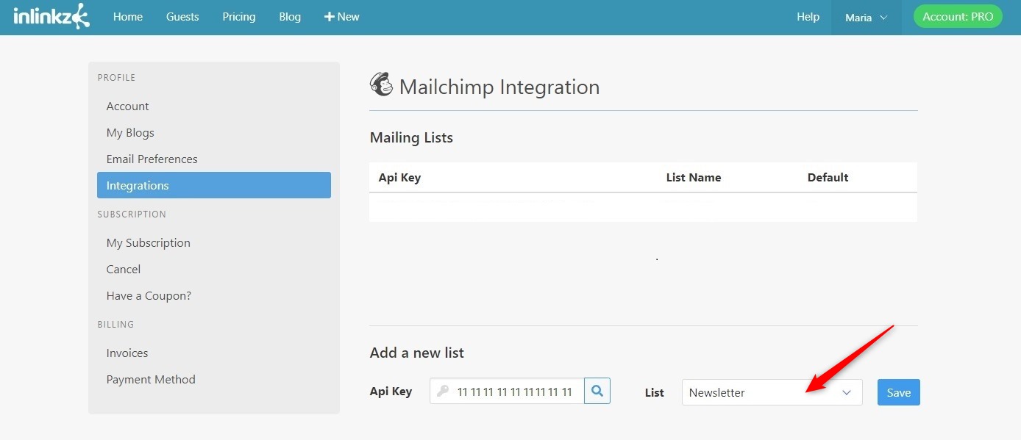Click the plus icon next to New

click(x=329, y=17)
